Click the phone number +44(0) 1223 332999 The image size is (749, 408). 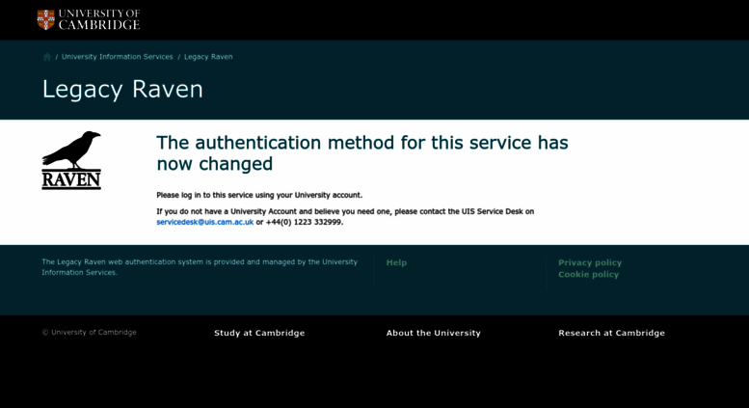point(304,222)
